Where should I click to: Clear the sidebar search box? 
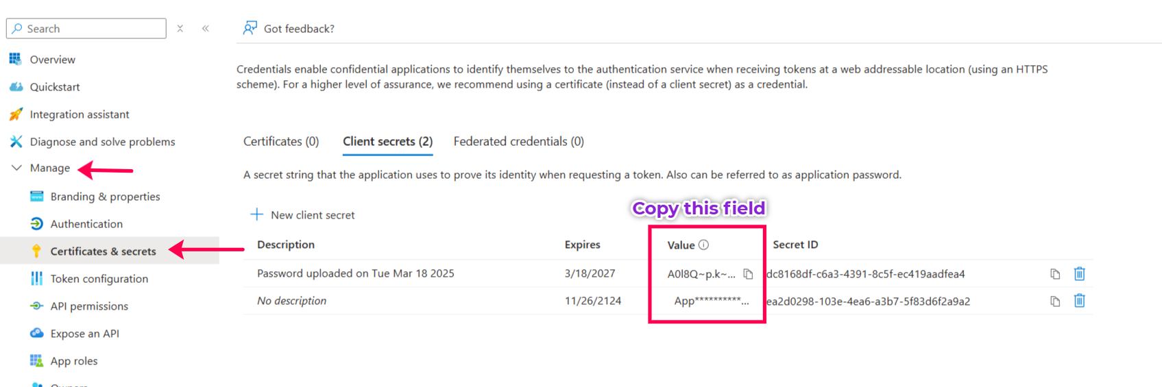pos(180,29)
